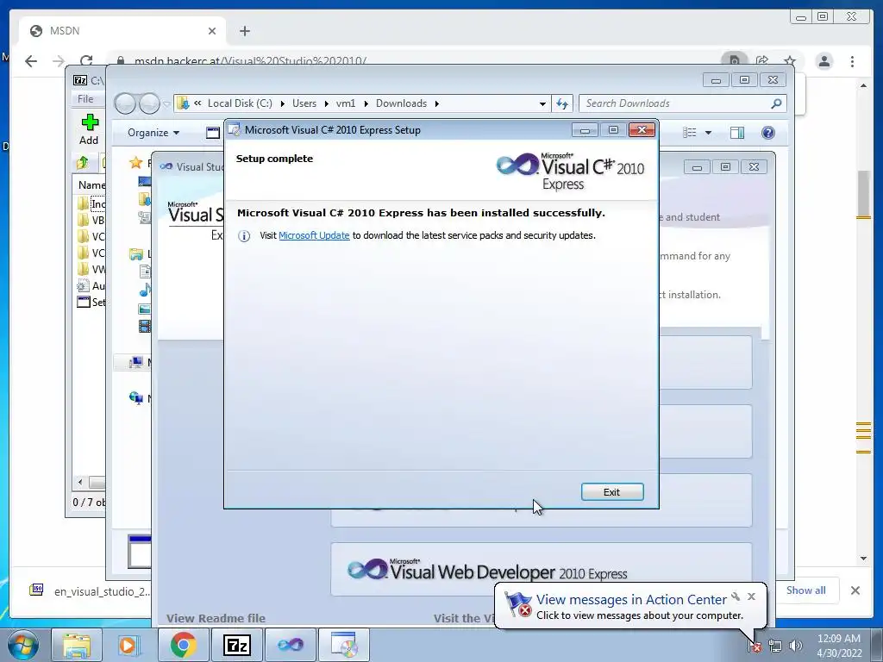Open the File menu in 7-Zip
This screenshot has width=883, height=662.
tap(85, 99)
